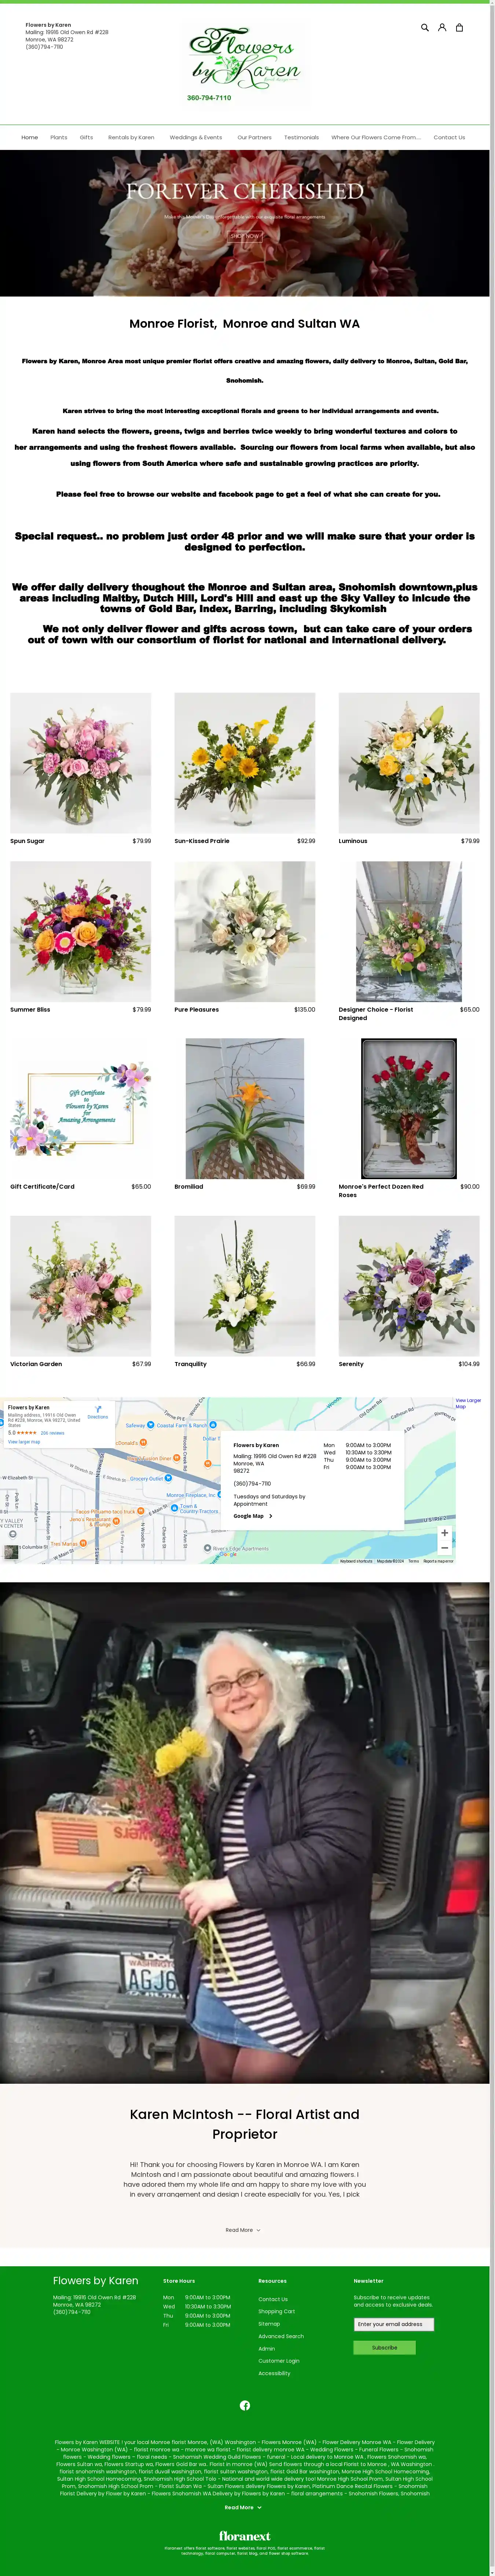
Task: Open the Spun Sugar bouquet thumbnail
Action: (81, 763)
